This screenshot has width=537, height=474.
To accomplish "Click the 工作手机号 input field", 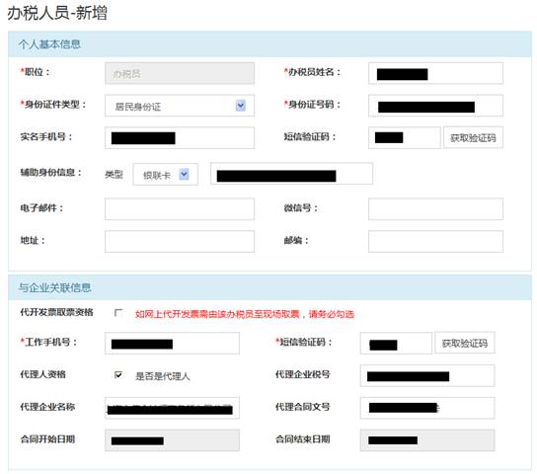I will point(172,344).
